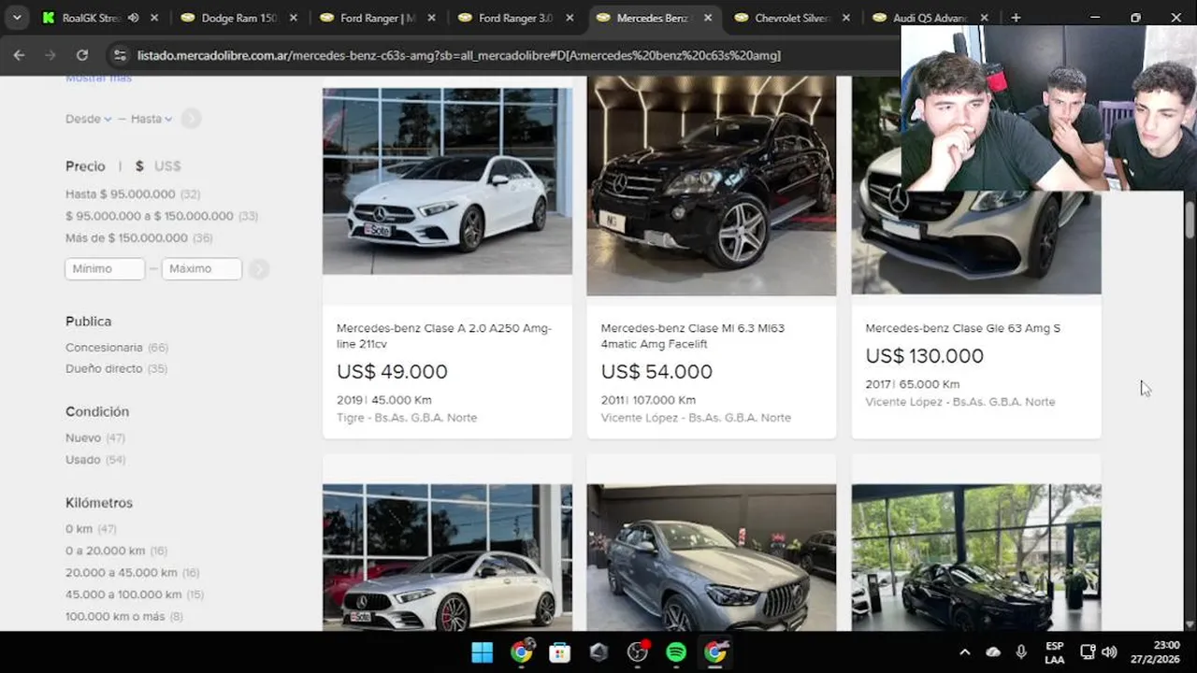This screenshot has width=1197, height=673.
Task: Open the Hasta year dropdown
Action: 151,119
